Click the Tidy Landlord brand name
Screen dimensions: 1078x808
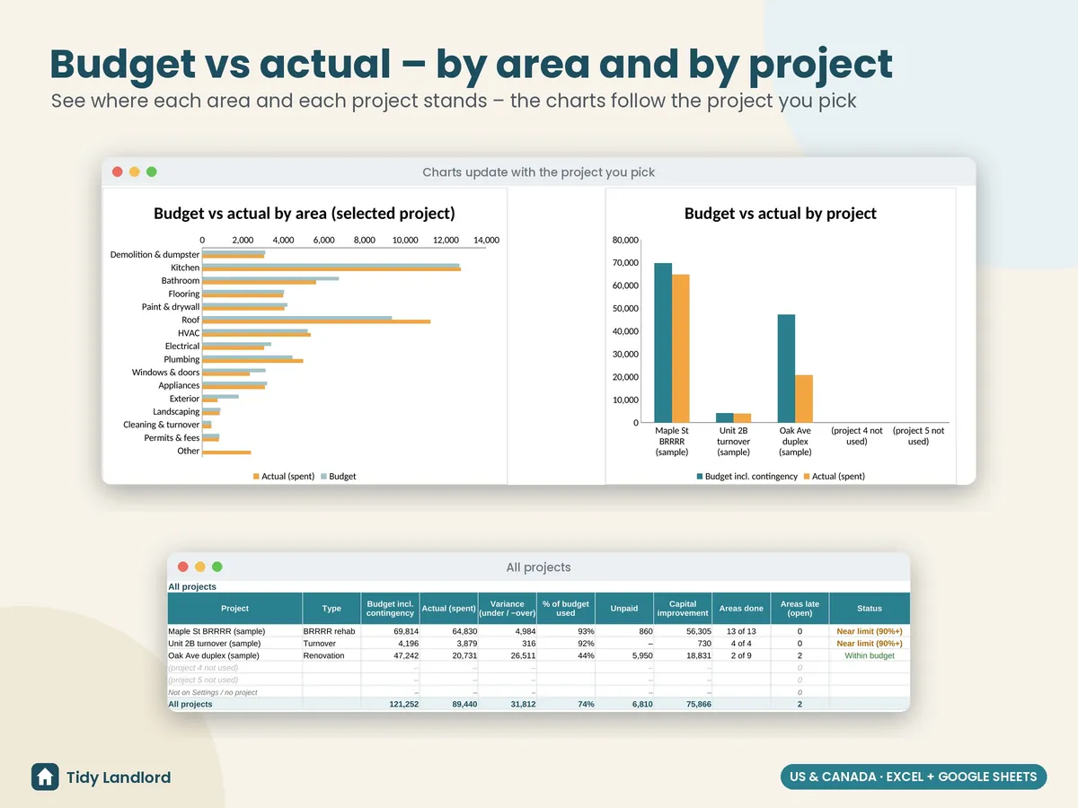119,777
